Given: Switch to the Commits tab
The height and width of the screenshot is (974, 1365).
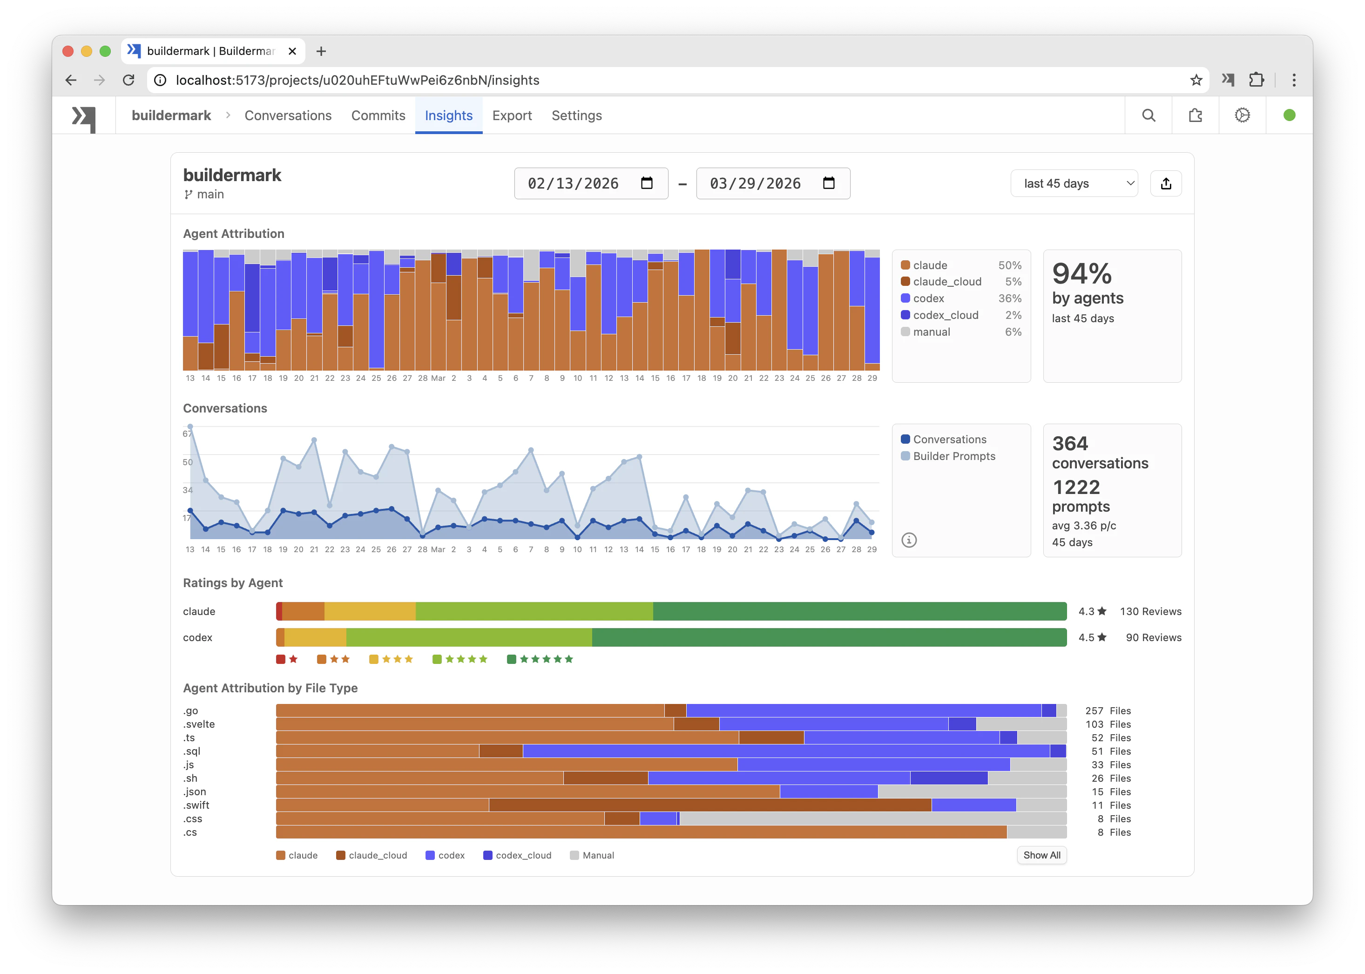Looking at the screenshot, I should tap(378, 115).
